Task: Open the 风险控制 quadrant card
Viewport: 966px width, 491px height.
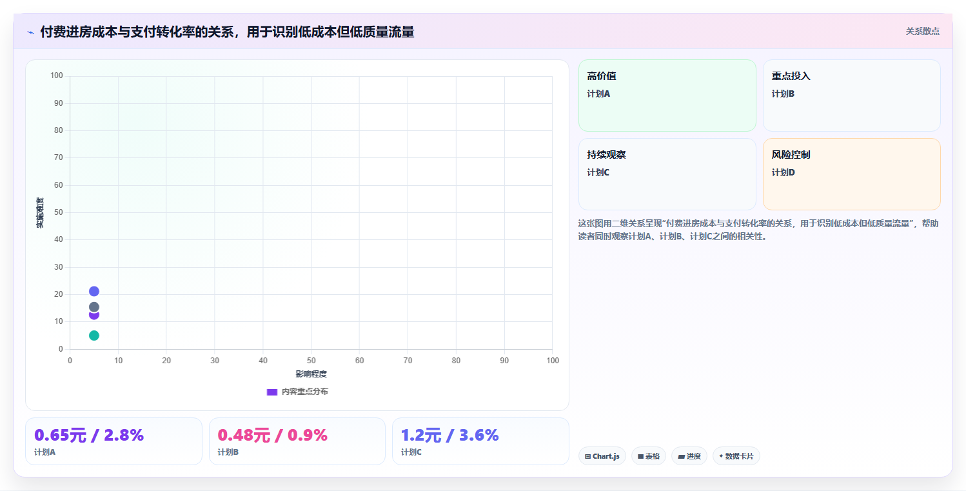Action: [x=851, y=174]
